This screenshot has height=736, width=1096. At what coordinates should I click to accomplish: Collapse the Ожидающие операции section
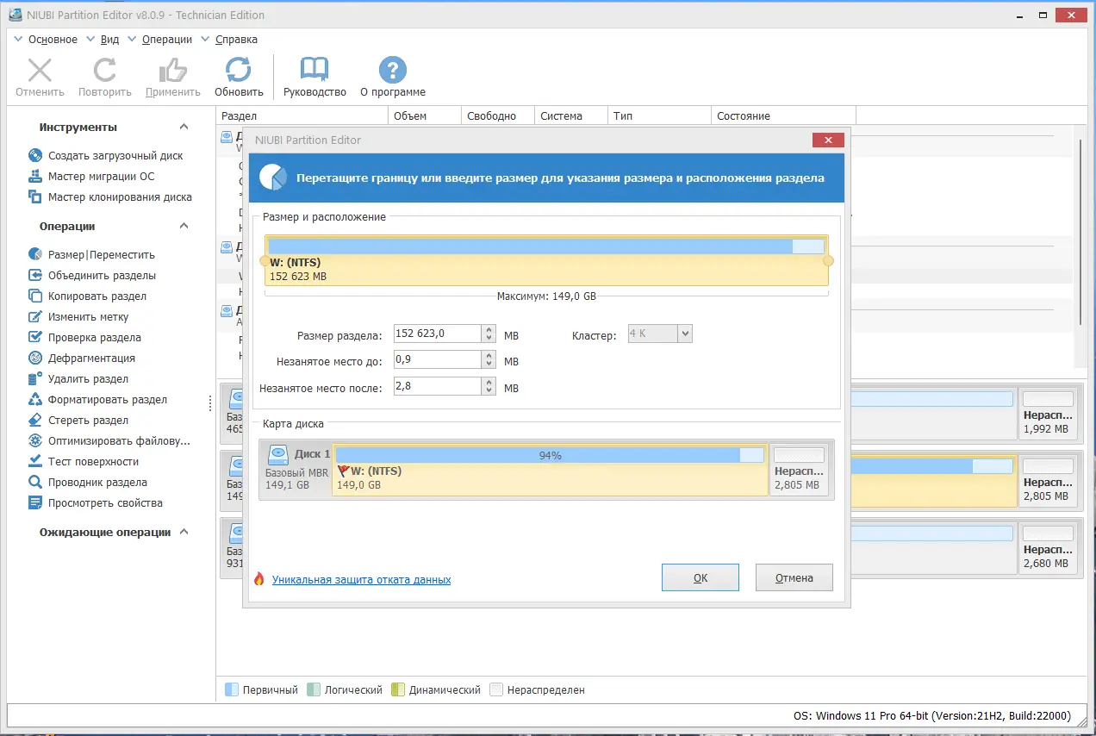[x=184, y=532]
